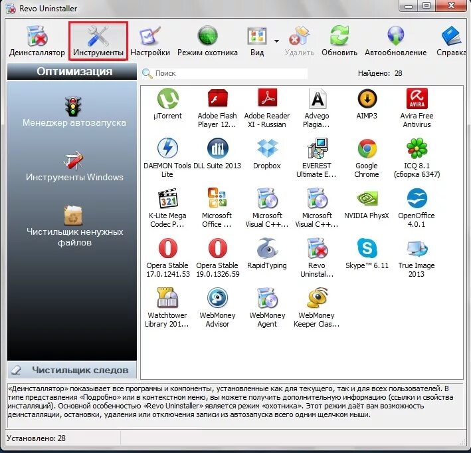Open Чистильщик ненужных файлов tool

point(74,226)
